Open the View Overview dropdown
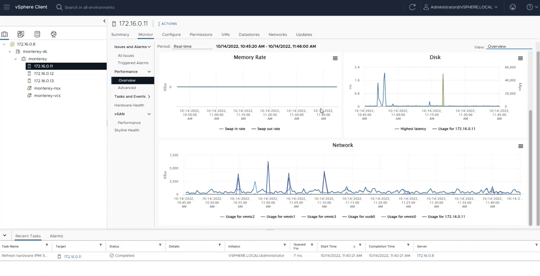 pyautogui.click(x=509, y=46)
